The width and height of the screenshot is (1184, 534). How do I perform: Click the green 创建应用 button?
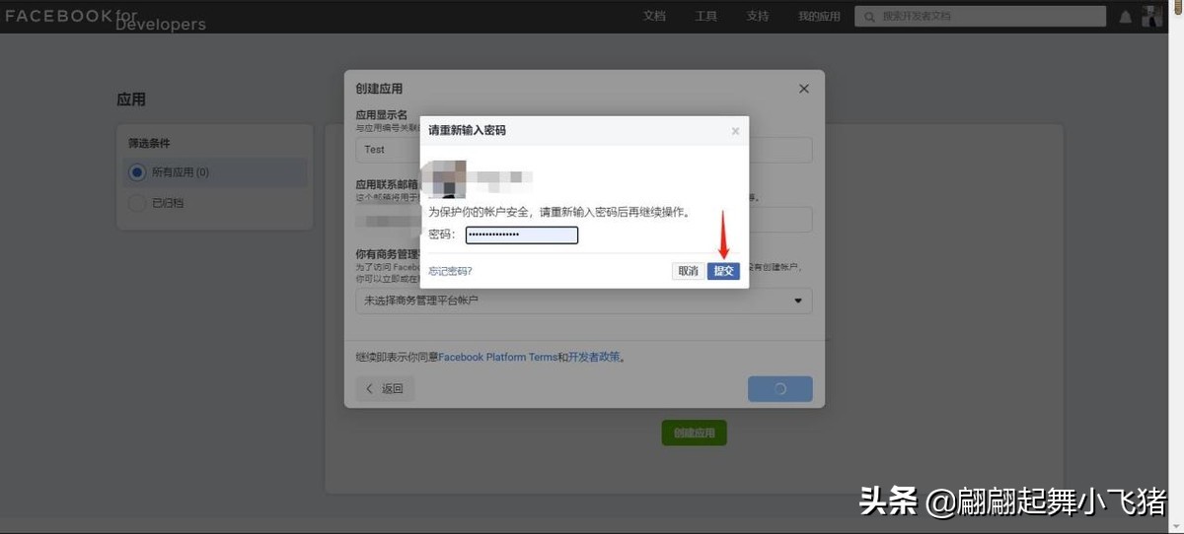coord(694,433)
